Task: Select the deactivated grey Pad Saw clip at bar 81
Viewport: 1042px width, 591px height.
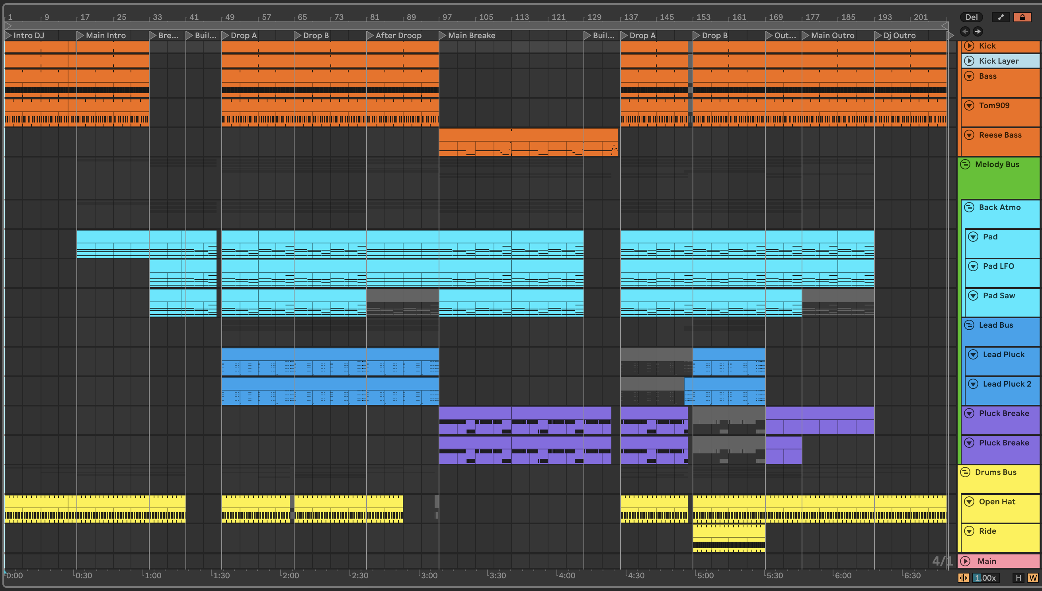Action: [x=402, y=302]
